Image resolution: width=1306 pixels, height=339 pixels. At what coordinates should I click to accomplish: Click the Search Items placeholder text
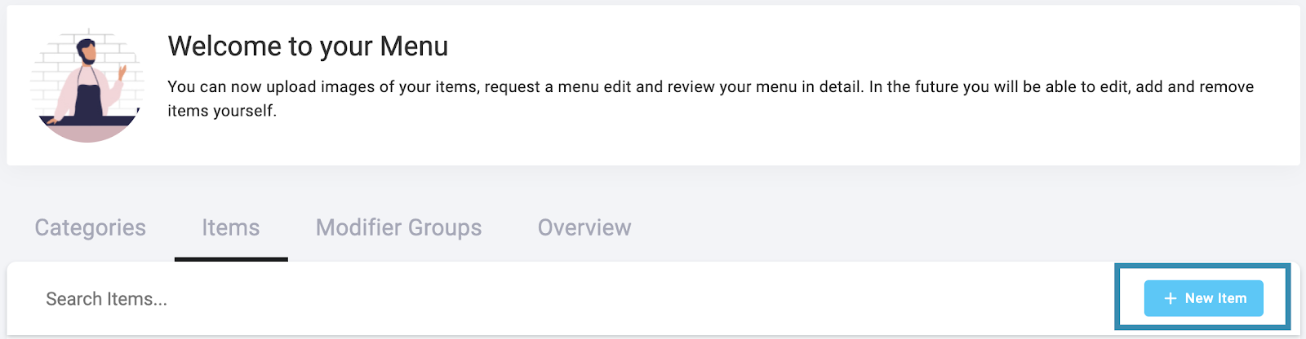[x=106, y=299]
